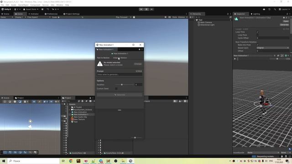Toggle Mute Audio in the Game view
This screenshot has width=292, height=164.
(165, 17)
